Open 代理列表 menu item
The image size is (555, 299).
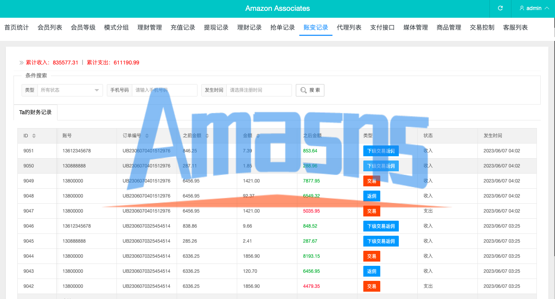[349, 27]
